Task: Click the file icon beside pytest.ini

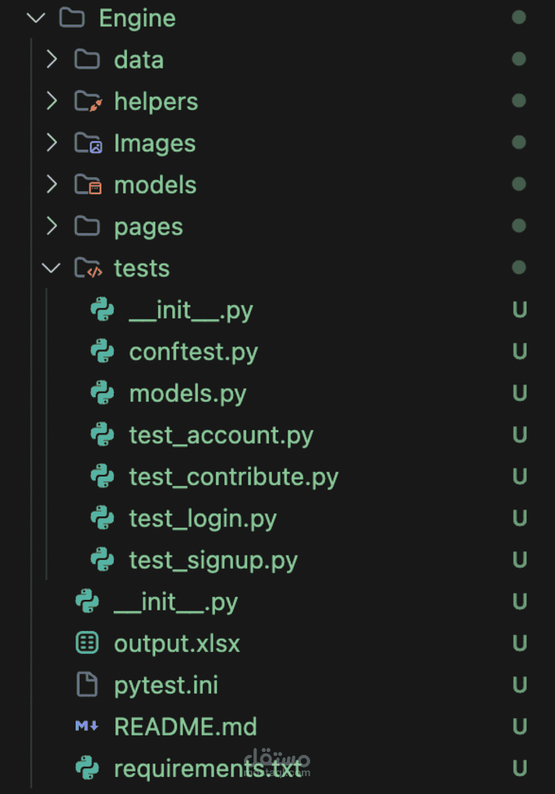Action: 87,686
